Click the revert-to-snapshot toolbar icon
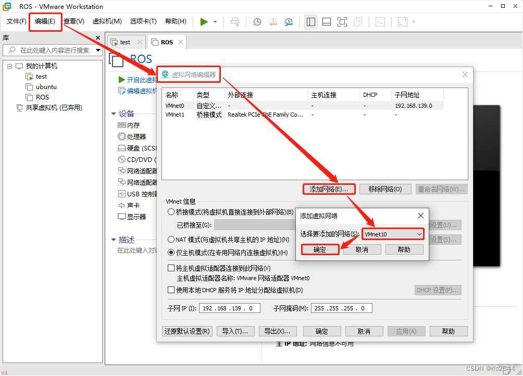 [273, 22]
